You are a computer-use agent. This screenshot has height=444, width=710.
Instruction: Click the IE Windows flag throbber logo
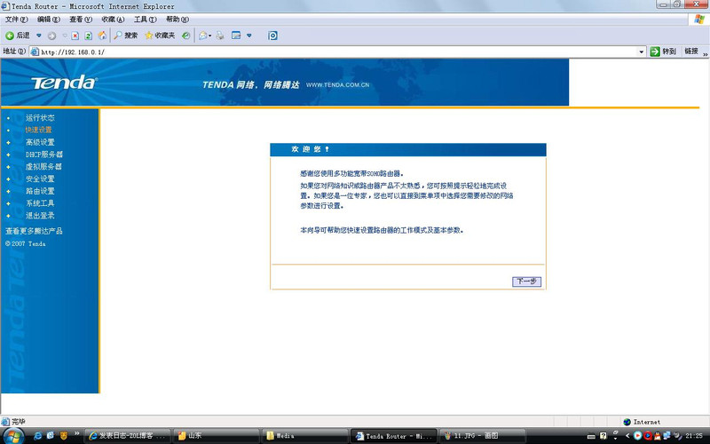point(699,19)
